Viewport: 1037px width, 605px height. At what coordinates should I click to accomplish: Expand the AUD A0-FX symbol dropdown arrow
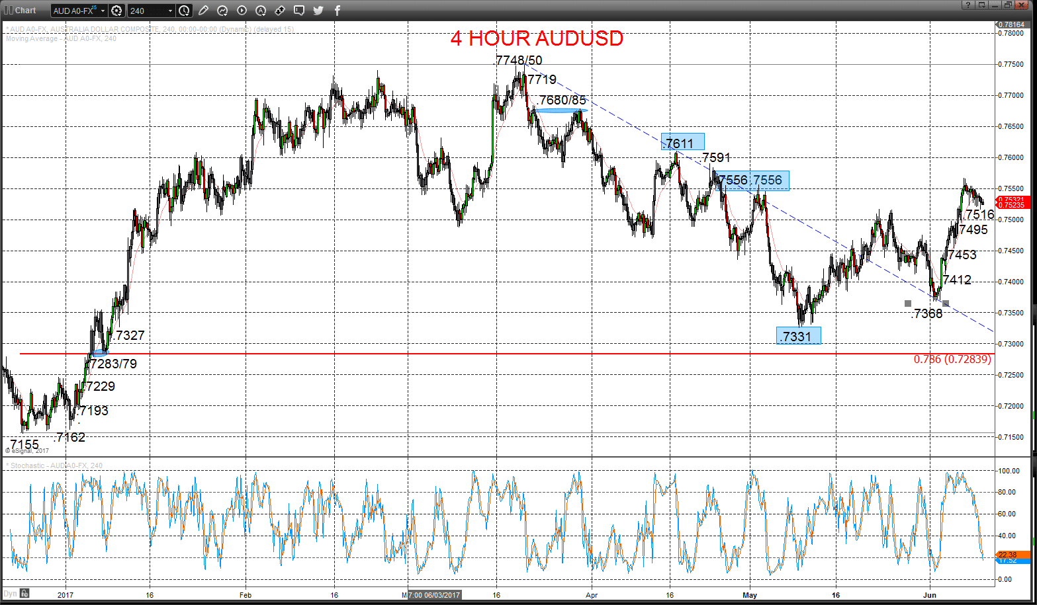(x=103, y=11)
